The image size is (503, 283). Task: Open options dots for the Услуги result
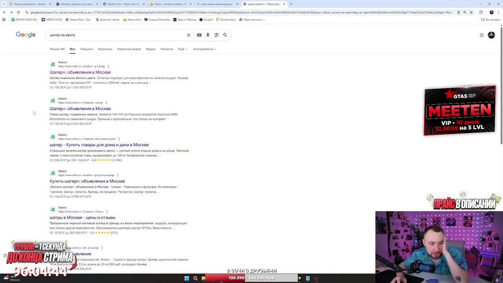(x=107, y=211)
